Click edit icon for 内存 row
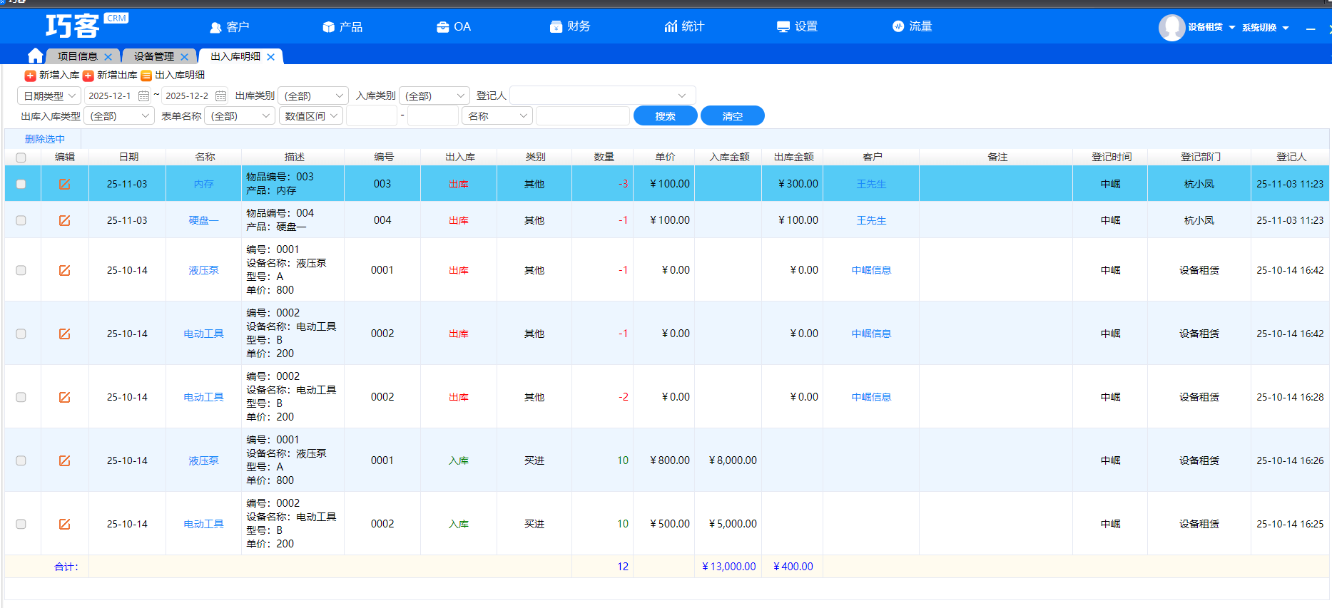This screenshot has width=1332, height=608. click(64, 184)
